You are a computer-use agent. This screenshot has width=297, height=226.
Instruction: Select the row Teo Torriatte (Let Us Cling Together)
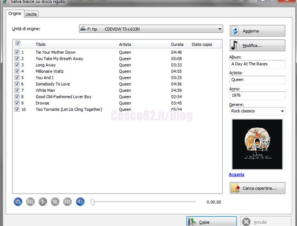pos(117,109)
